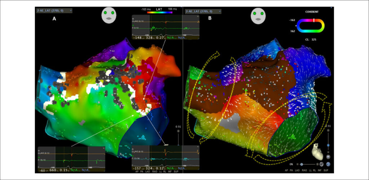Click the grey sphere icon beside transparency slider
Image resolution: width=369 pixels, height=180 pixels.
tap(321, 164)
